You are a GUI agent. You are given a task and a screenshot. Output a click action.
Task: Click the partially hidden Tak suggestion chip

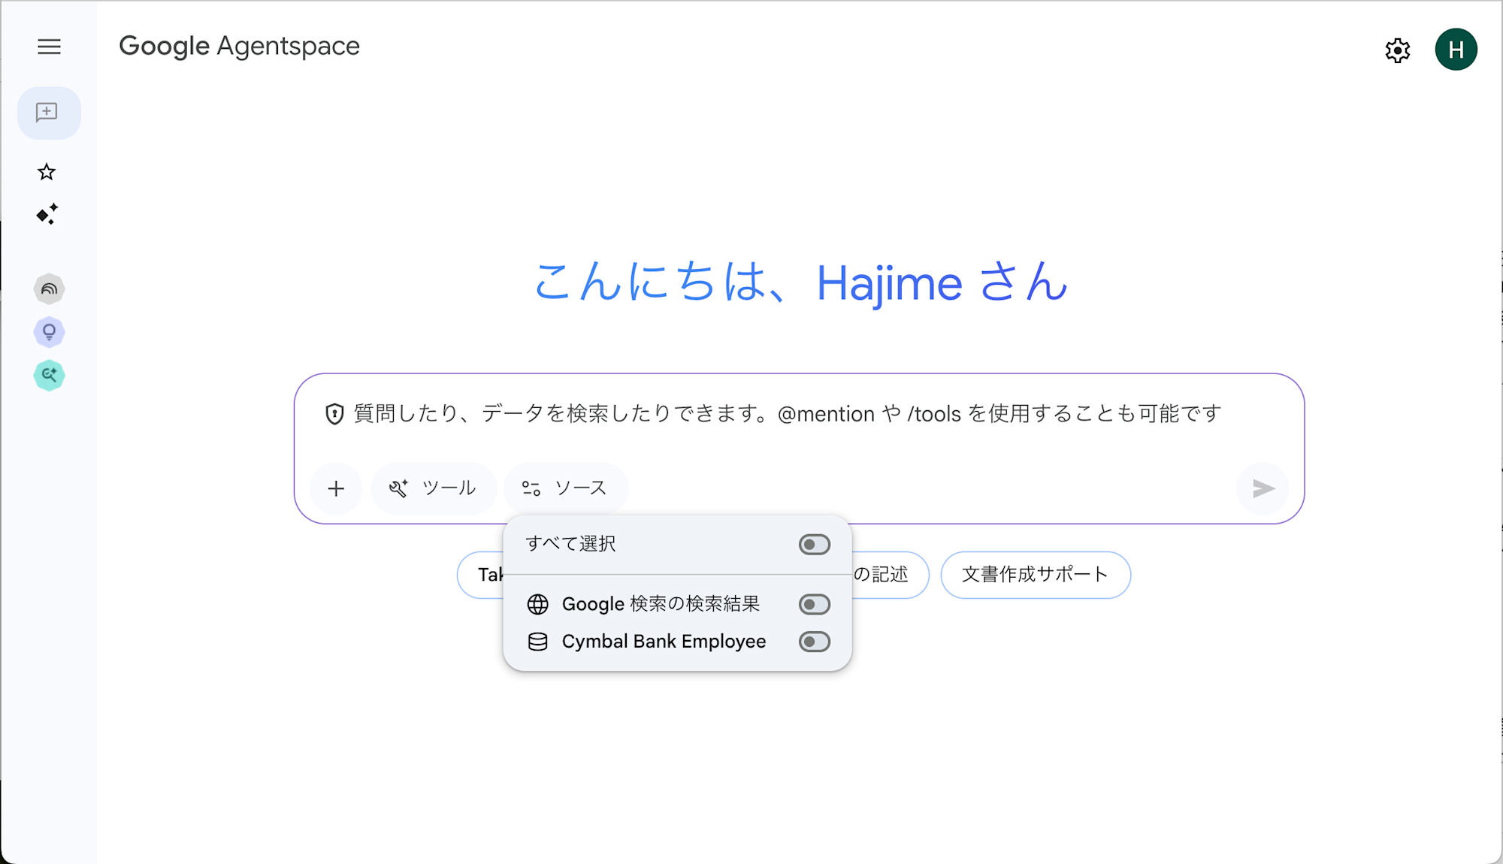click(x=481, y=575)
